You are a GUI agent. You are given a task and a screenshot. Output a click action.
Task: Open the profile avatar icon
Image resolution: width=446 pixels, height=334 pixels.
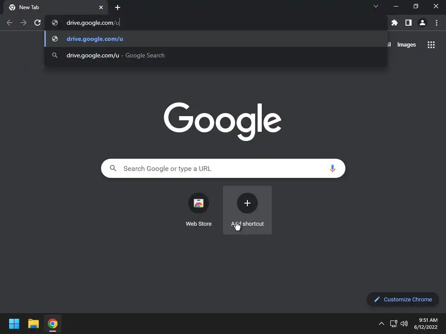click(x=422, y=23)
